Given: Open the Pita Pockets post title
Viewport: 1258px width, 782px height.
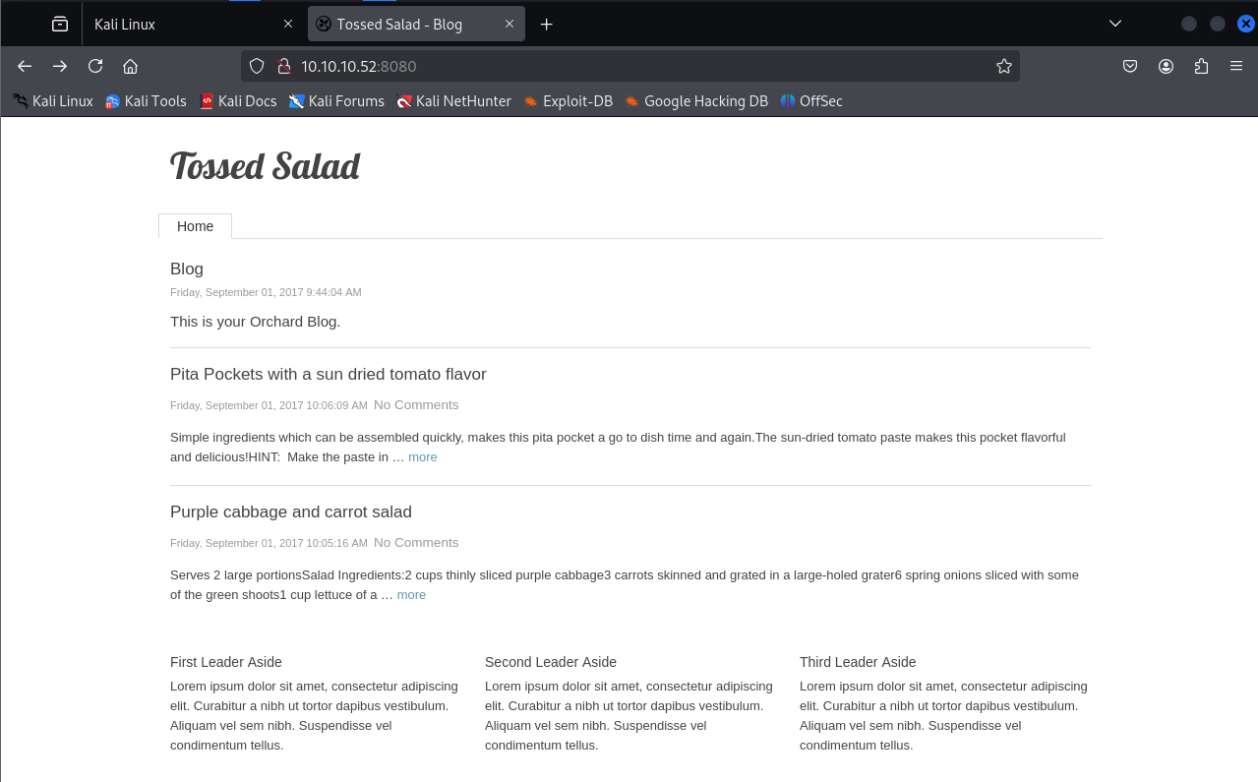Looking at the screenshot, I should 328,374.
